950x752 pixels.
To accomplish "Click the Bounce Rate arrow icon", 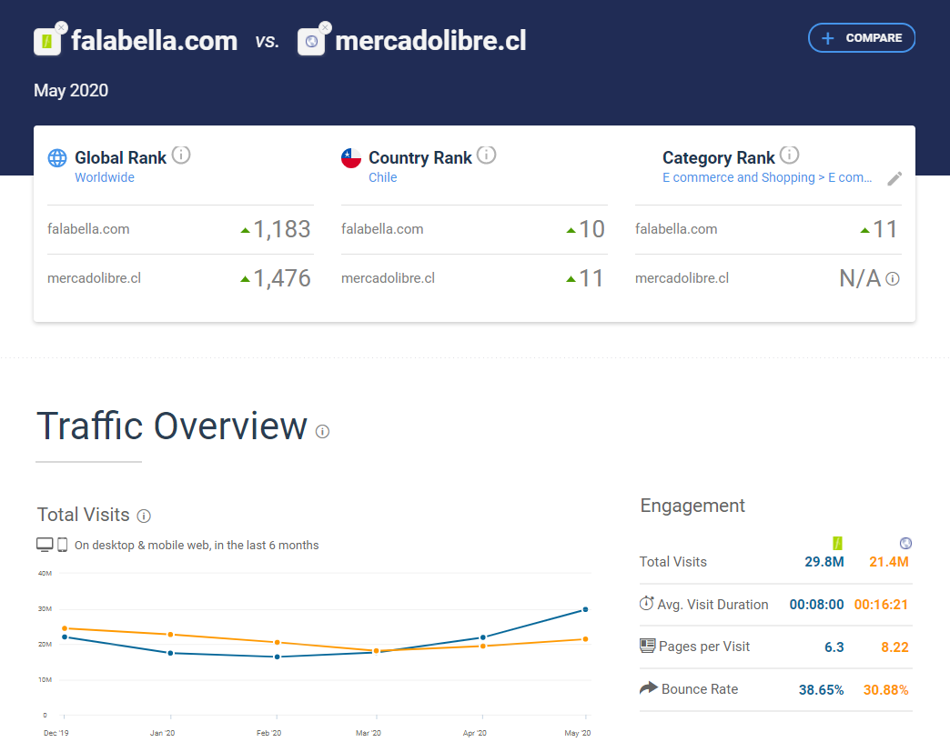I will click(649, 688).
